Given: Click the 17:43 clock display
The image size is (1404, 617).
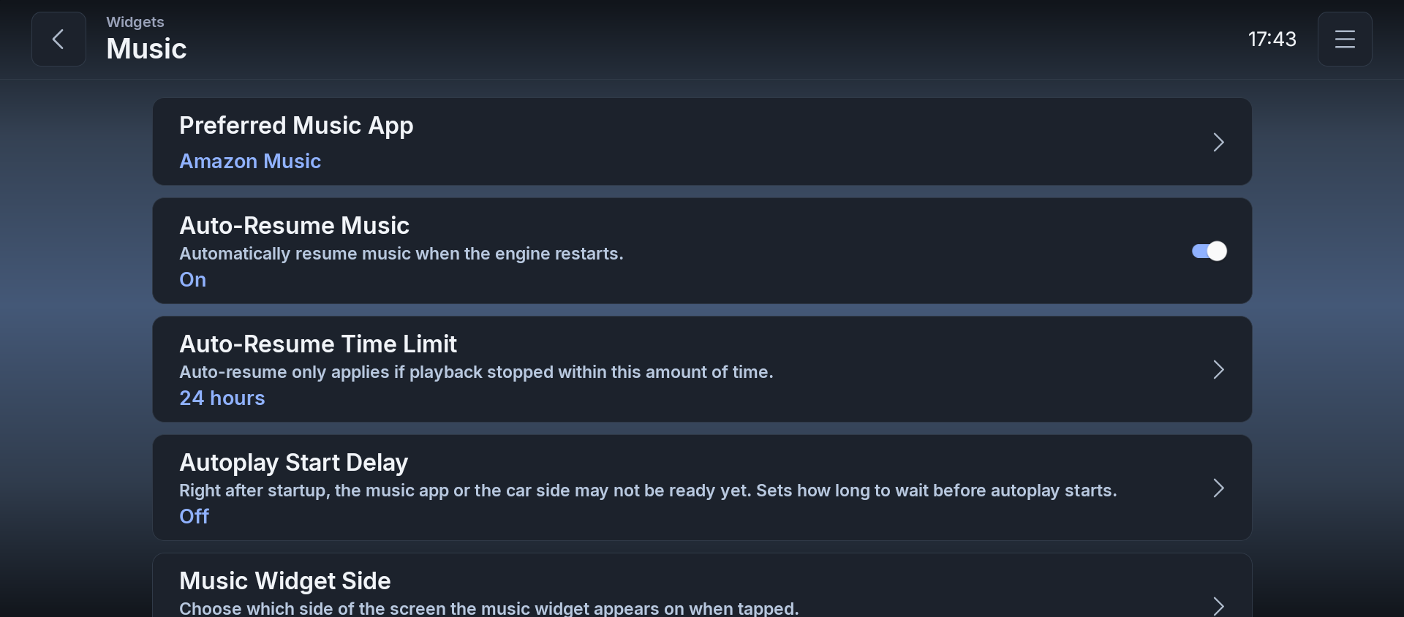Looking at the screenshot, I should (1272, 39).
